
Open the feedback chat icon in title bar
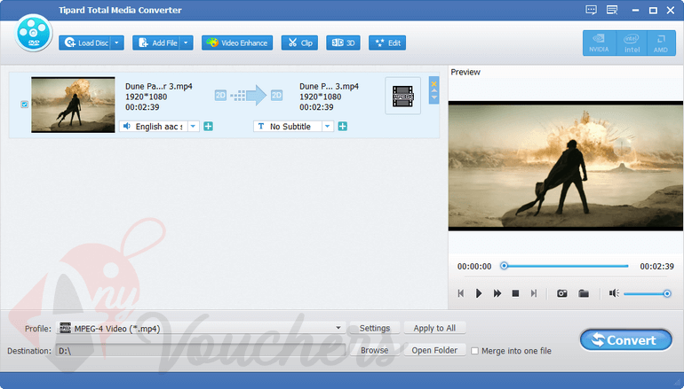click(x=591, y=10)
